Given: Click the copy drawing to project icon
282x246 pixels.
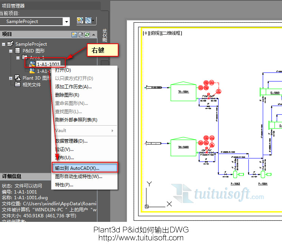Looking at the screenshot, I should (x=81, y=34).
